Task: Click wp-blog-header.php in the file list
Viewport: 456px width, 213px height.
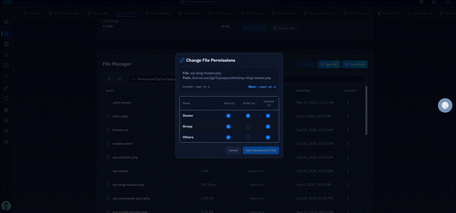Action: pos(128,185)
